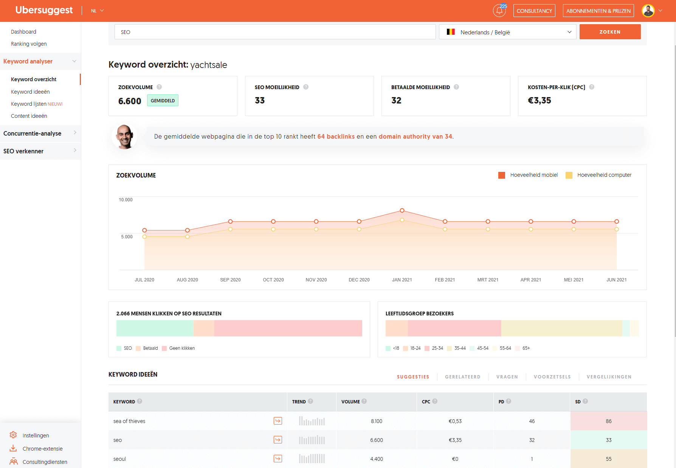Click the Belgian flag icon

click(x=451, y=32)
